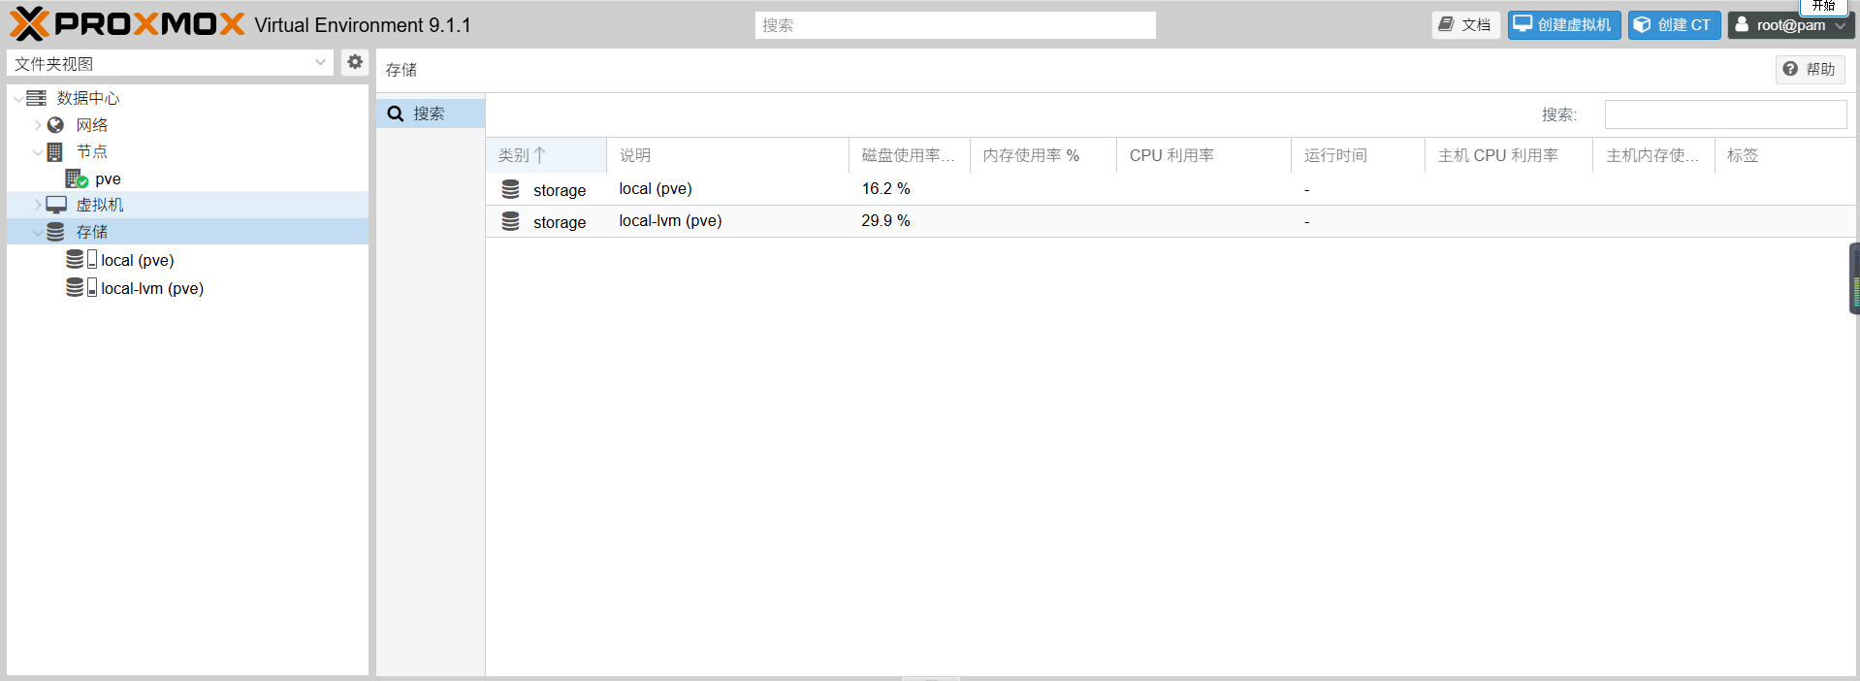Open tree settings gear icon
The width and height of the screenshot is (1860, 681).
coord(355,62)
